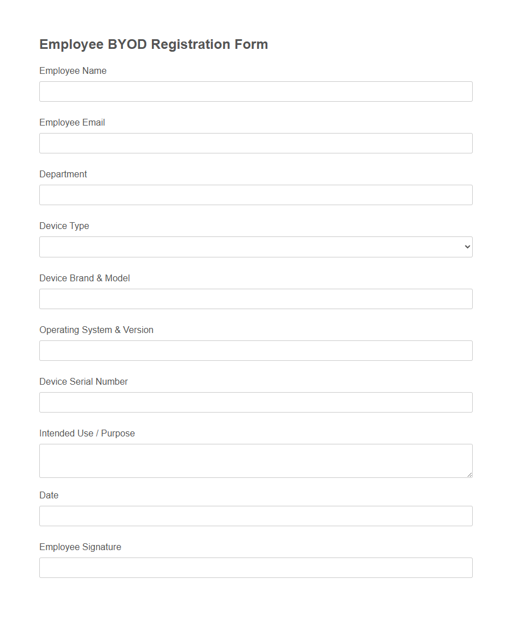
Task: Click the Employee Signature label
Action: (x=80, y=547)
